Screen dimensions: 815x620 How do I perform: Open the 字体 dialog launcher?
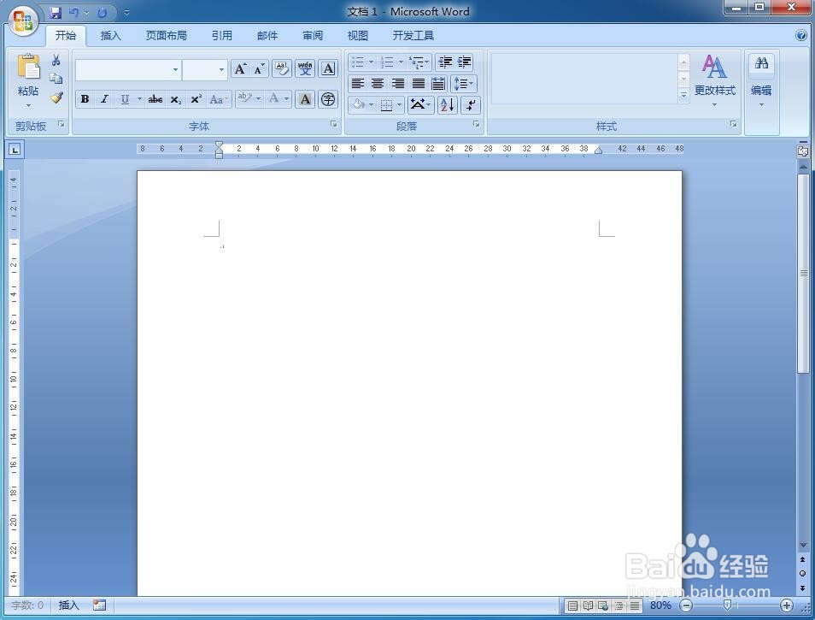click(334, 124)
